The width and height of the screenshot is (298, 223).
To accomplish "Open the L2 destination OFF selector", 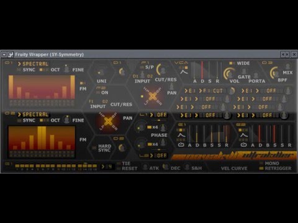I will coord(159,155).
